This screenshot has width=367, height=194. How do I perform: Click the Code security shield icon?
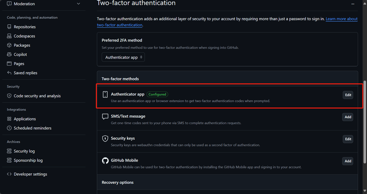click(x=10, y=96)
